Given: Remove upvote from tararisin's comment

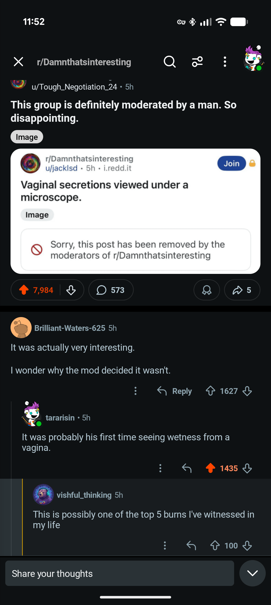Looking at the screenshot, I should [210, 468].
